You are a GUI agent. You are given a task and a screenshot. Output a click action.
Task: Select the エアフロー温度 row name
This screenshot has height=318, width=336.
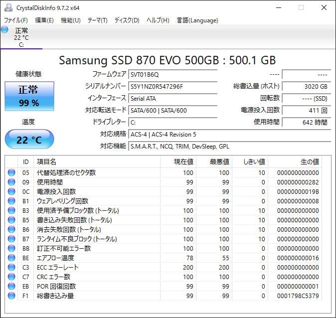click(x=55, y=258)
